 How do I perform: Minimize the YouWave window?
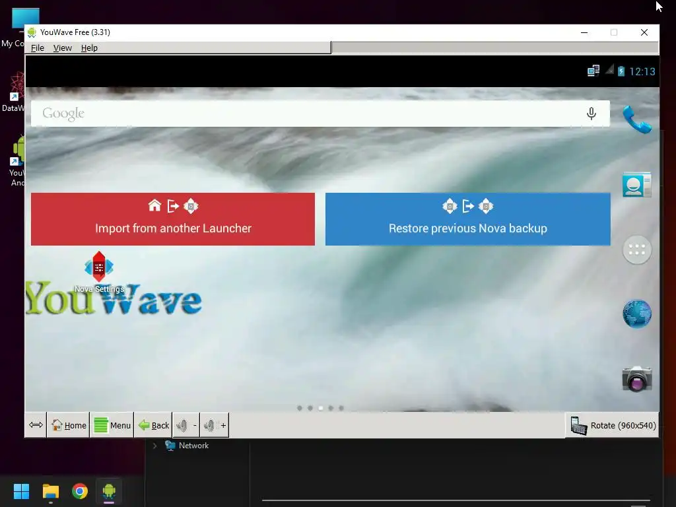coord(584,32)
